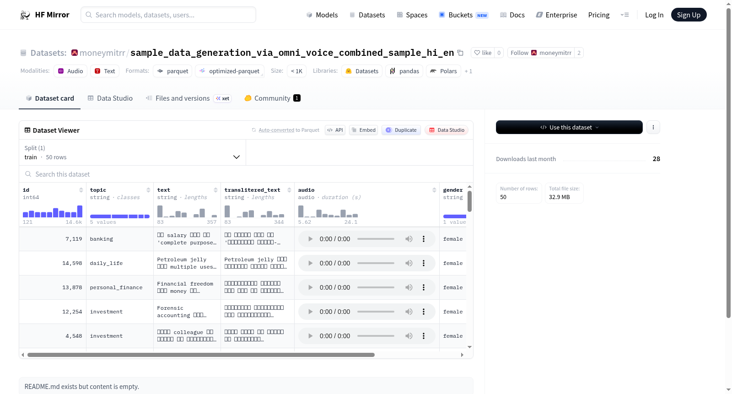Sort the transliterated_text column

[289, 190]
